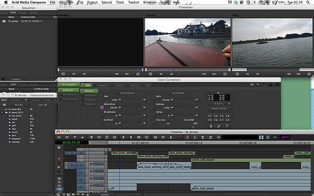Click the New Bin button

(x=19, y=105)
